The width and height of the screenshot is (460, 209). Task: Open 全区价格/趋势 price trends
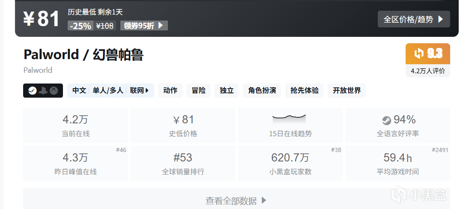tap(414, 19)
